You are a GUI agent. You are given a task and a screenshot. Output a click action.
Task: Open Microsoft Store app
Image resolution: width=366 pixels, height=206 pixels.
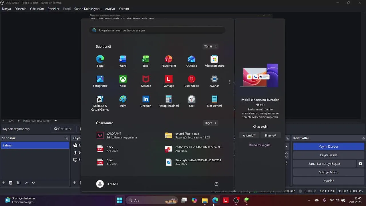click(214, 61)
